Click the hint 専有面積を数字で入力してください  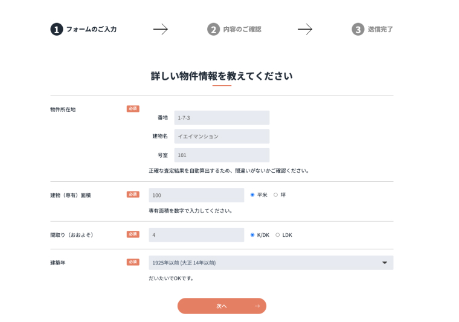pyautogui.click(x=191, y=211)
